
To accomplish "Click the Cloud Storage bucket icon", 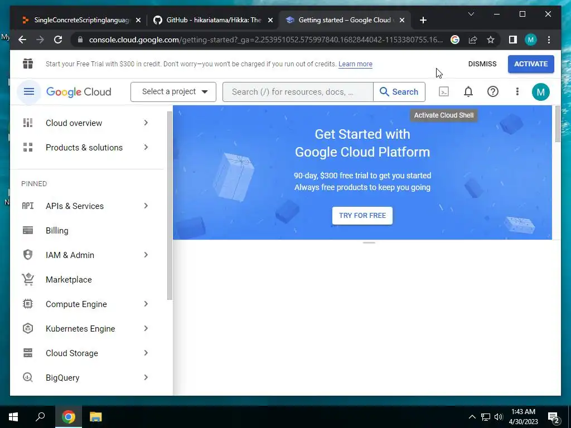I will (x=28, y=353).
